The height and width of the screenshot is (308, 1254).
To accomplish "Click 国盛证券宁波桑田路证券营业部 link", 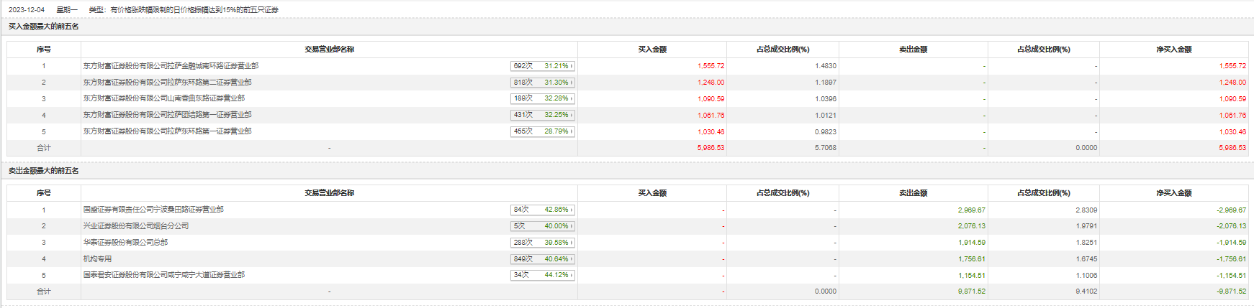I will point(153,210).
